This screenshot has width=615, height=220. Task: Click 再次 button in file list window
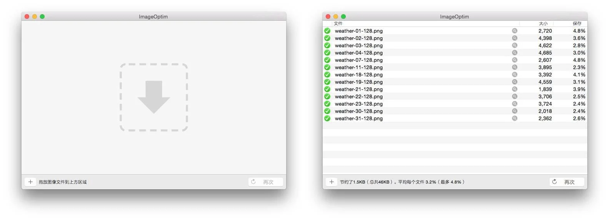(x=567, y=182)
